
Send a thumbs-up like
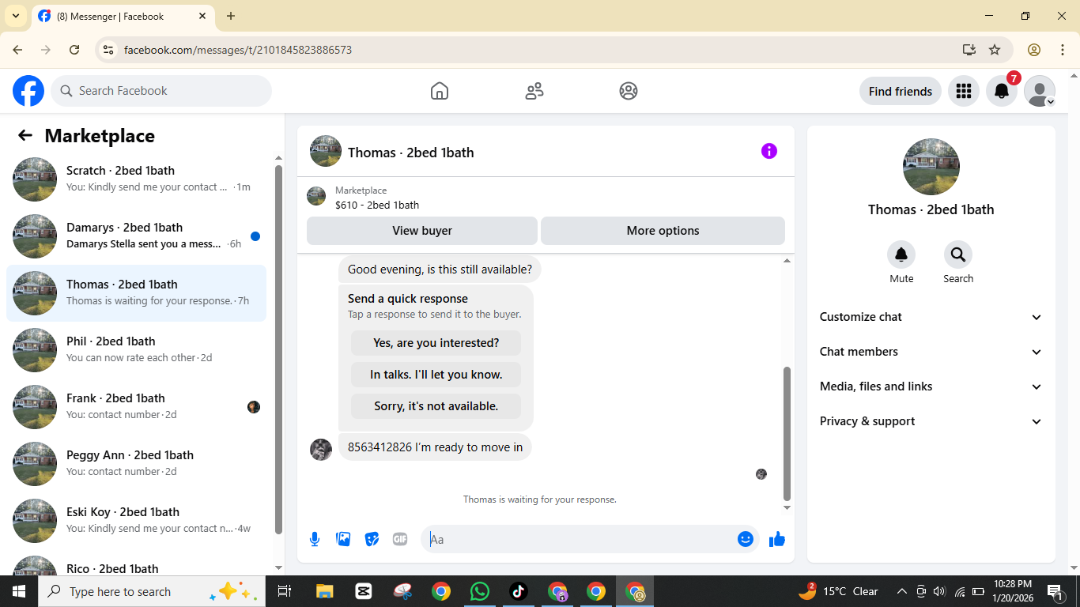point(777,539)
